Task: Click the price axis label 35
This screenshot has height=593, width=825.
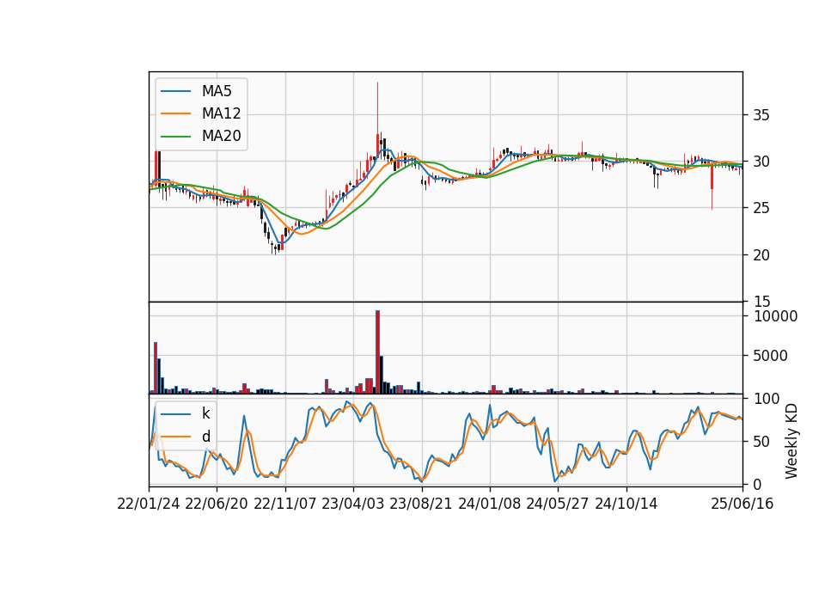Action: click(761, 114)
